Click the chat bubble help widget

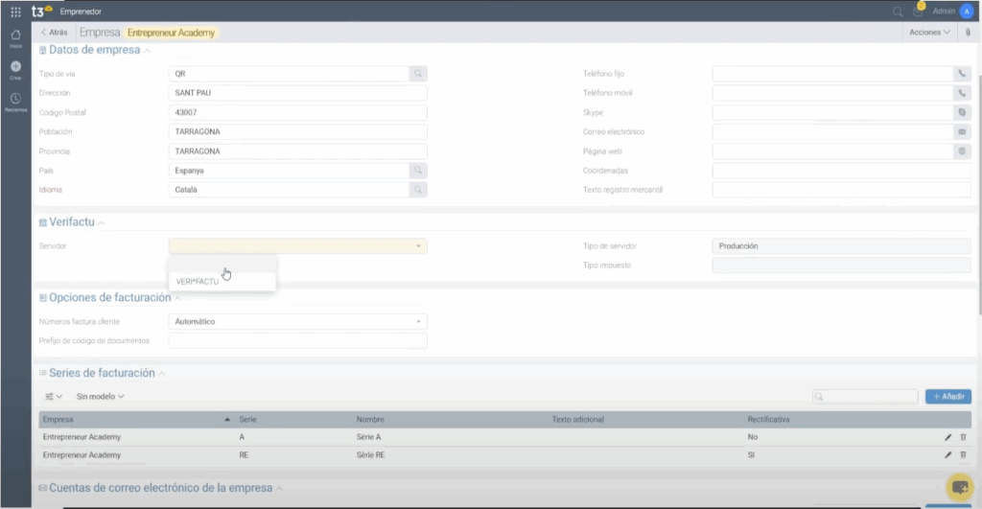960,487
